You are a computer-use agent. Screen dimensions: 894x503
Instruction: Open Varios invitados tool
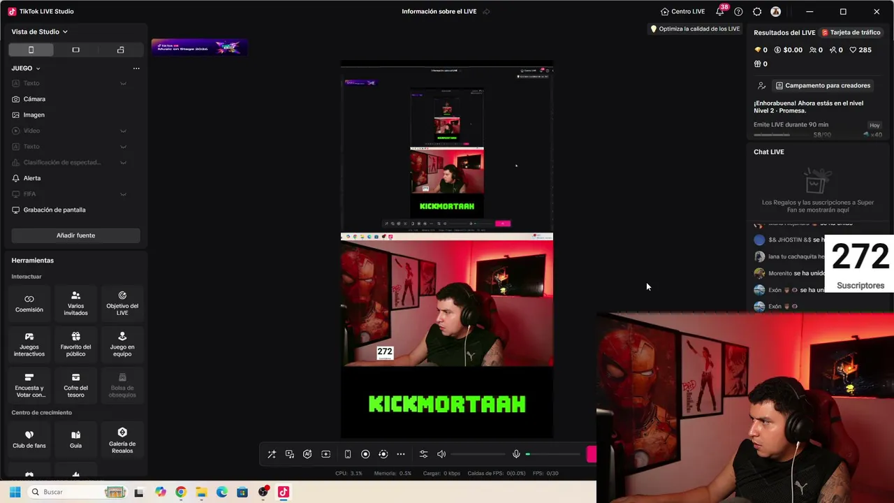click(x=75, y=303)
